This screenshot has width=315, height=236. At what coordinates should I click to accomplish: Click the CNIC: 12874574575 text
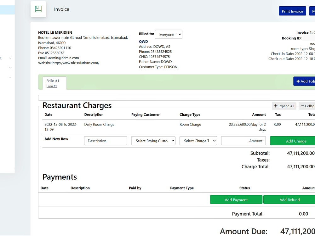(x=154, y=57)
